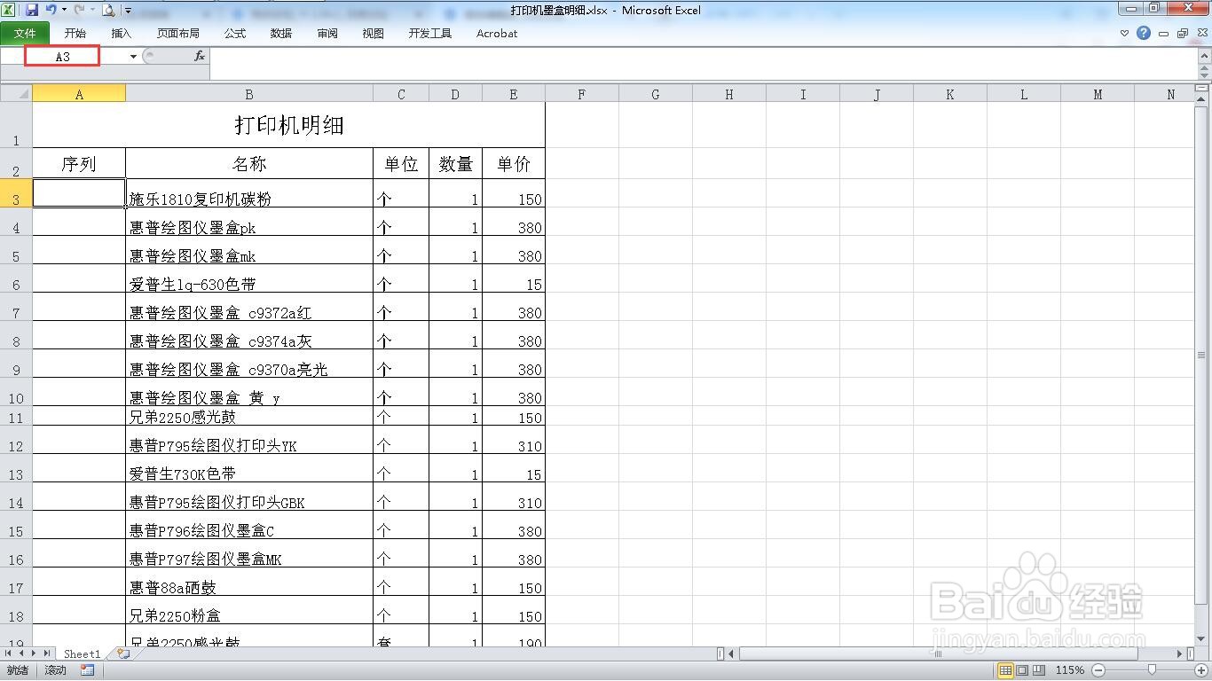Open print preview from quick access toolbar

[108, 11]
